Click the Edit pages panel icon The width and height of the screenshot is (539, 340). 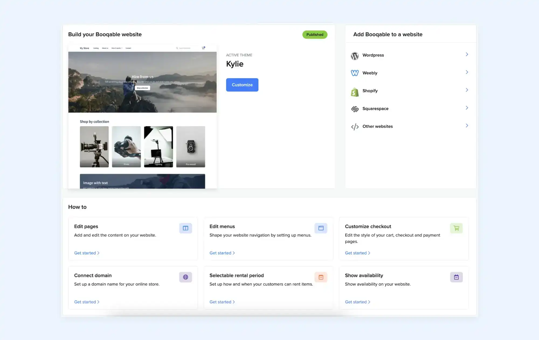pyautogui.click(x=185, y=228)
